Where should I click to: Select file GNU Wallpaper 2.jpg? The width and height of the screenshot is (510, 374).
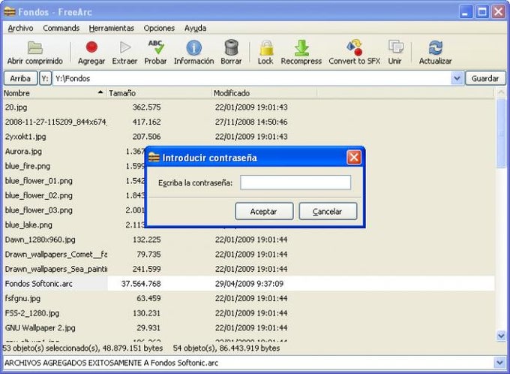coord(40,327)
